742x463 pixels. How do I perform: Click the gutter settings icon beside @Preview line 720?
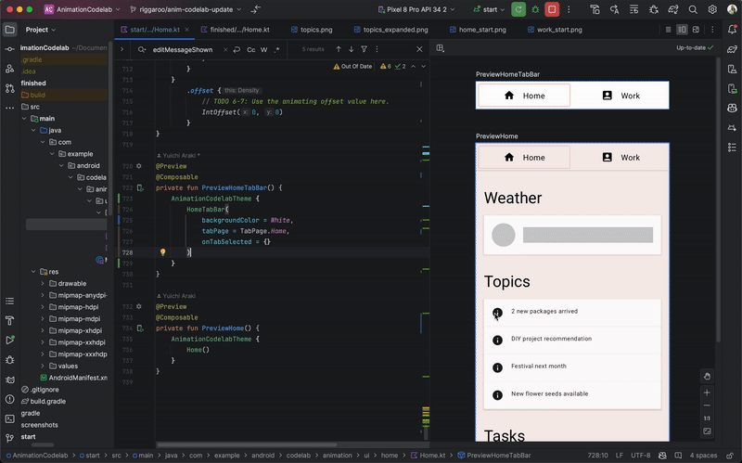coord(139,166)
